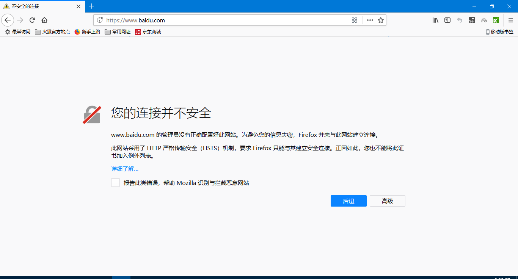Click the green extension icon
This screenshot has width=518, height=279.
(x=496, y=20)
